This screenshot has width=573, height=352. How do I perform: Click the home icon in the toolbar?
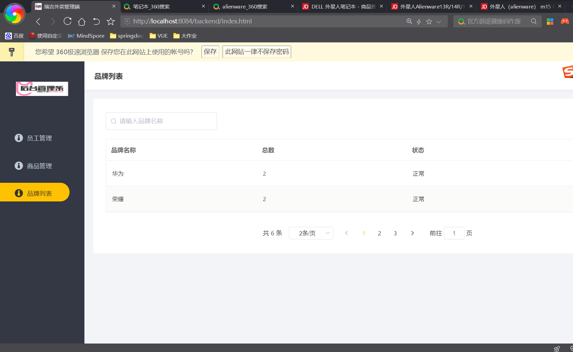point(82,22)
